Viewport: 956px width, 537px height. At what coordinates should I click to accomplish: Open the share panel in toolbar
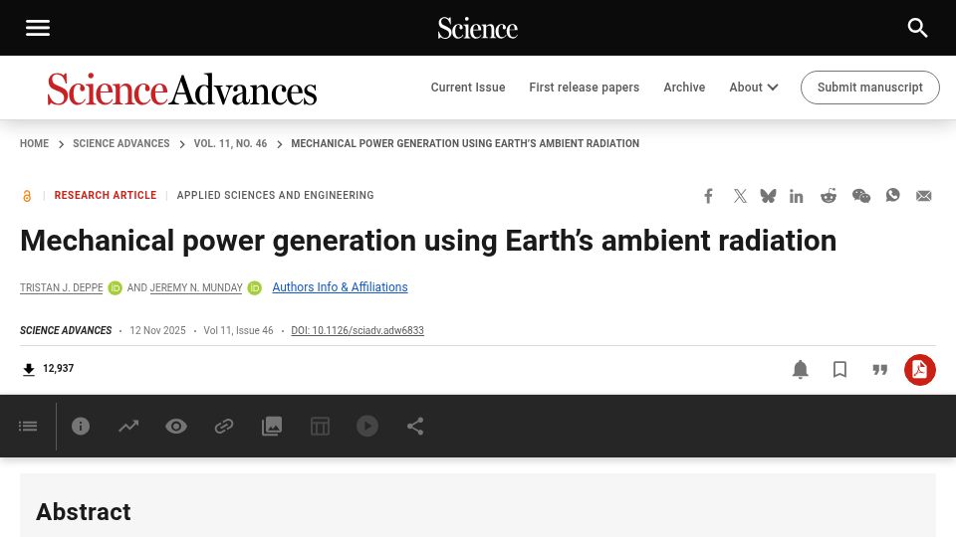point(415,427)
